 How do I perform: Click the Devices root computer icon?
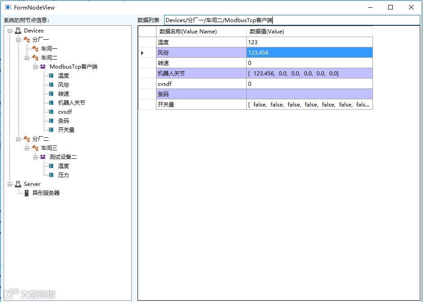click(x=18, y=31)
